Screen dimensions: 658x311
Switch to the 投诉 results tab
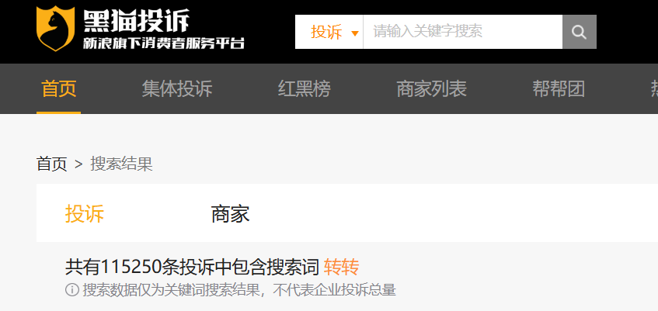(x=85, y=214)
